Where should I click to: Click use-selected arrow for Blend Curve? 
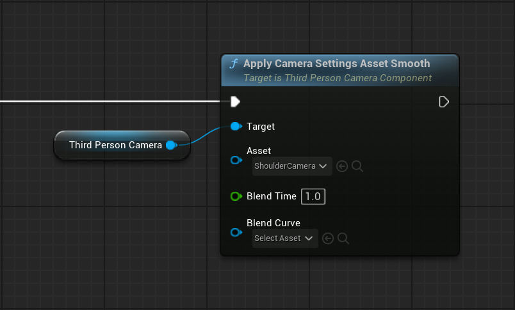click(328, 238)
